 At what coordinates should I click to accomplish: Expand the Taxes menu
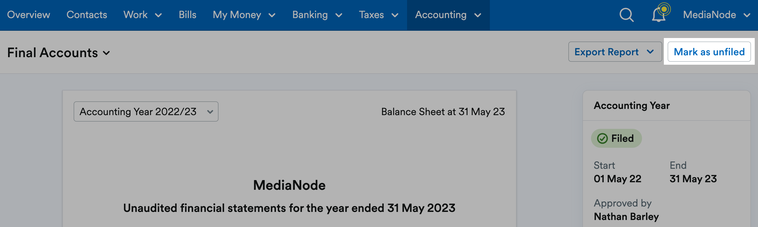point(378,15)
